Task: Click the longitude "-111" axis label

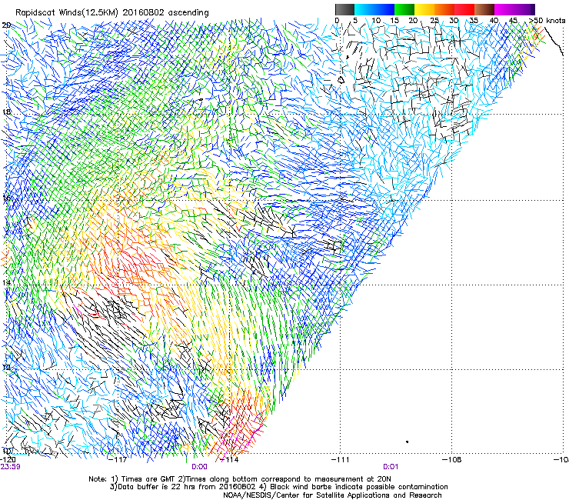Action: [x=341, y=460]
